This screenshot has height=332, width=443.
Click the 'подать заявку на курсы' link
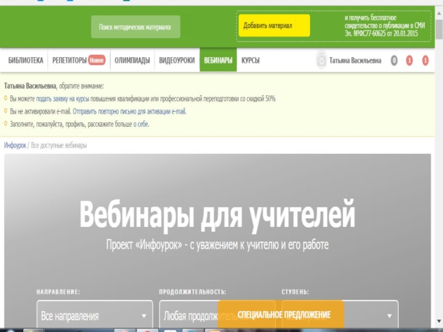63,98
